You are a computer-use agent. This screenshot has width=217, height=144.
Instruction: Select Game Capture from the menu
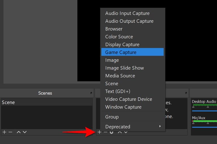(132, 52)
